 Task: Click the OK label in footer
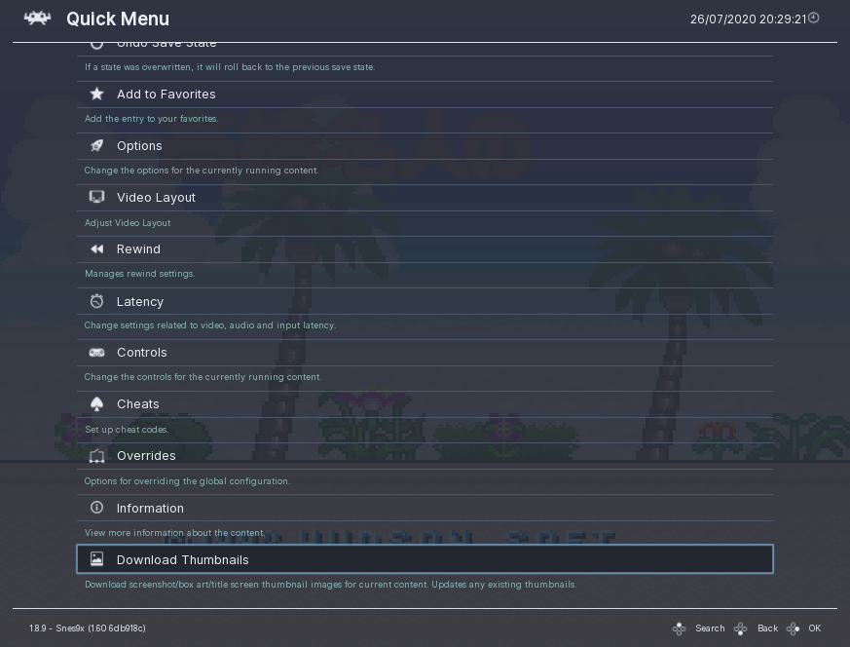coord(815,628)
